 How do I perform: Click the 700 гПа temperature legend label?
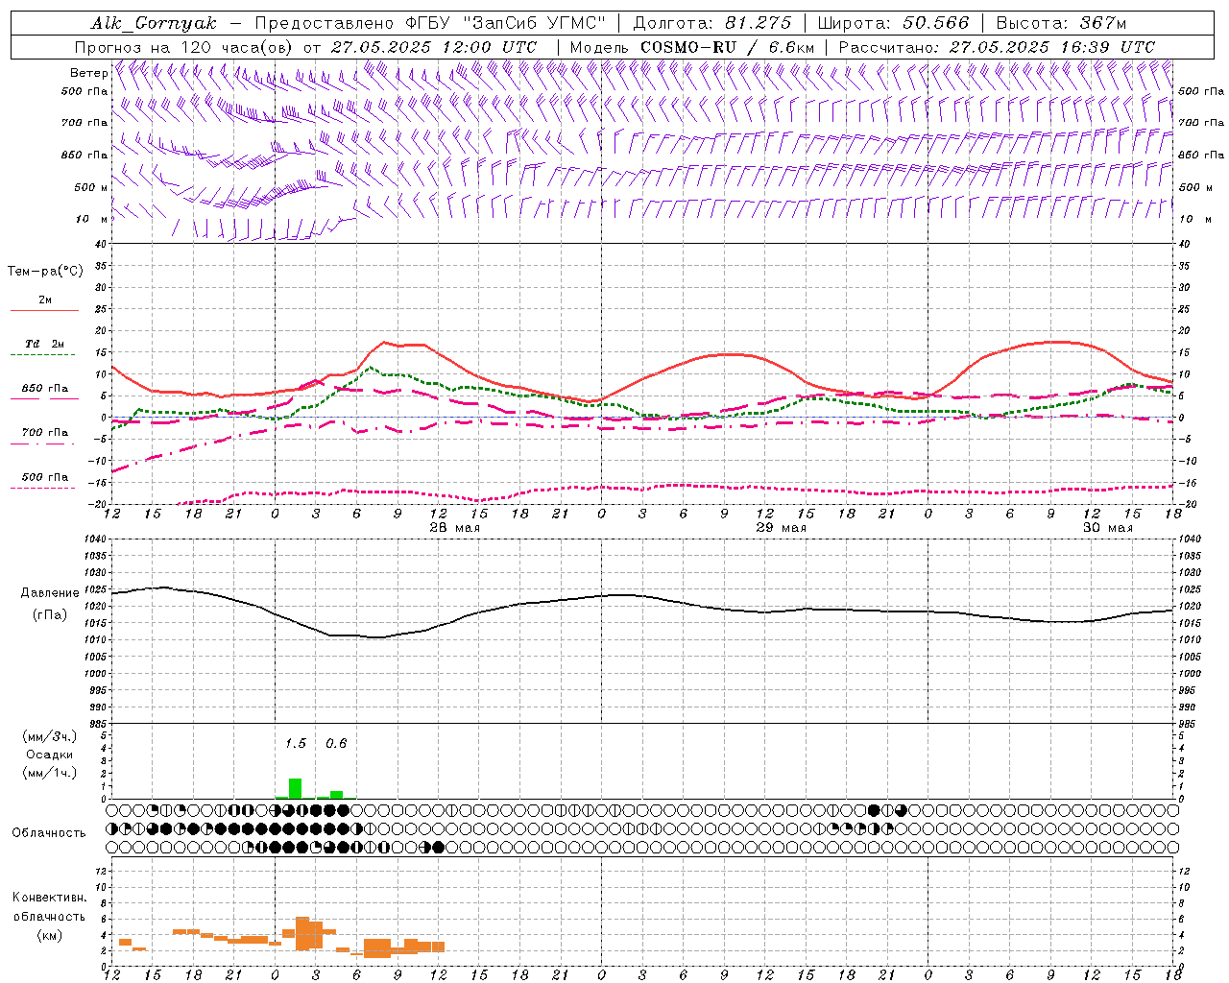click(45, 433)
